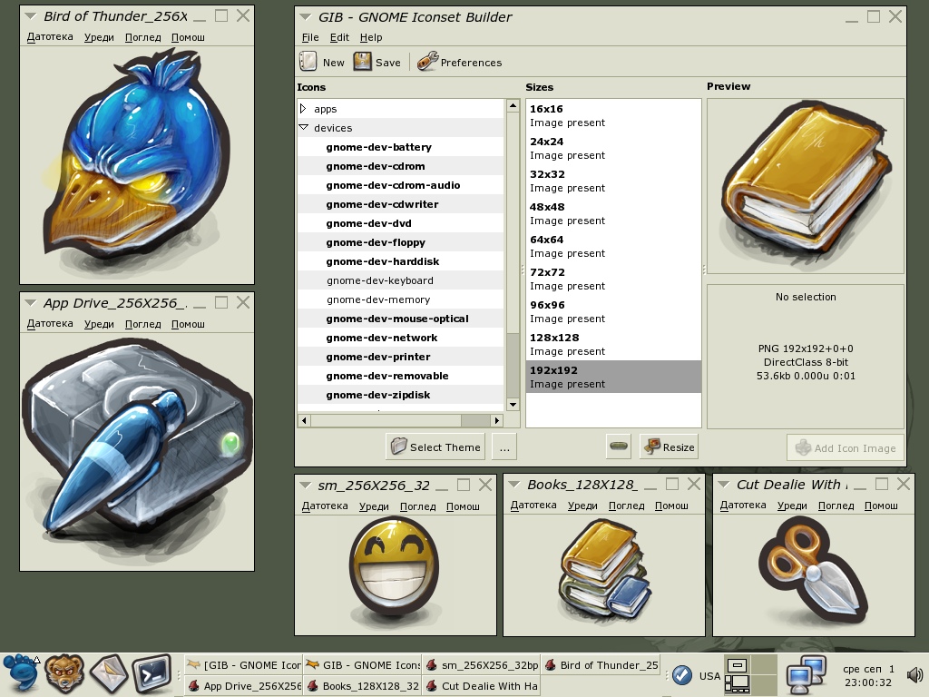Open window menu arrow of Cut Dealie window
The height and width of the screenshot is (697, 929).
723,485
